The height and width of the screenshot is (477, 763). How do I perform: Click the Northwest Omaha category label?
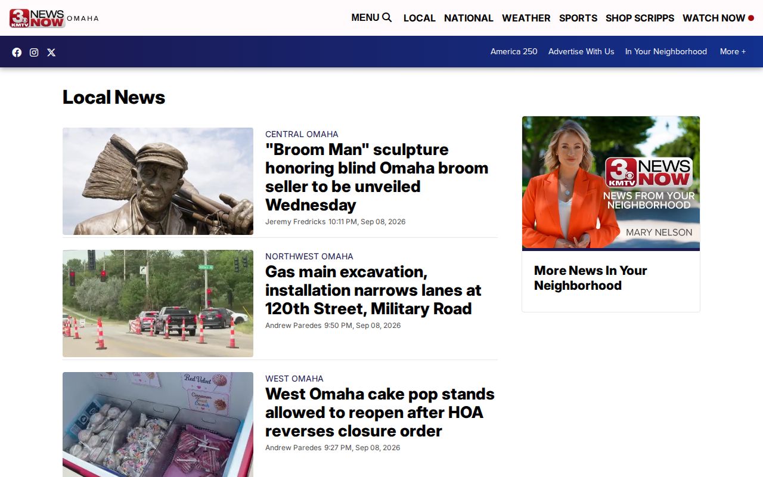point(309,256)
